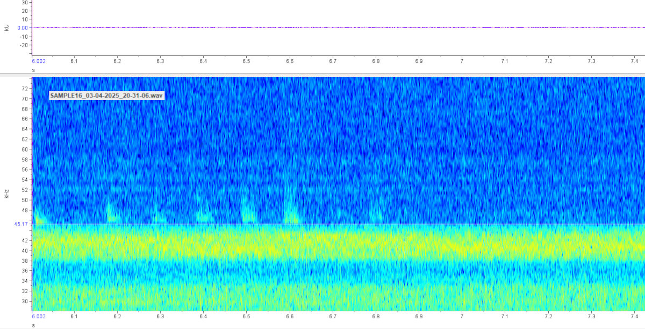Click the 70 tick on spectrogram frequency axis
Image resolution: width=645 pixels, height=329 pixels.
25,99
